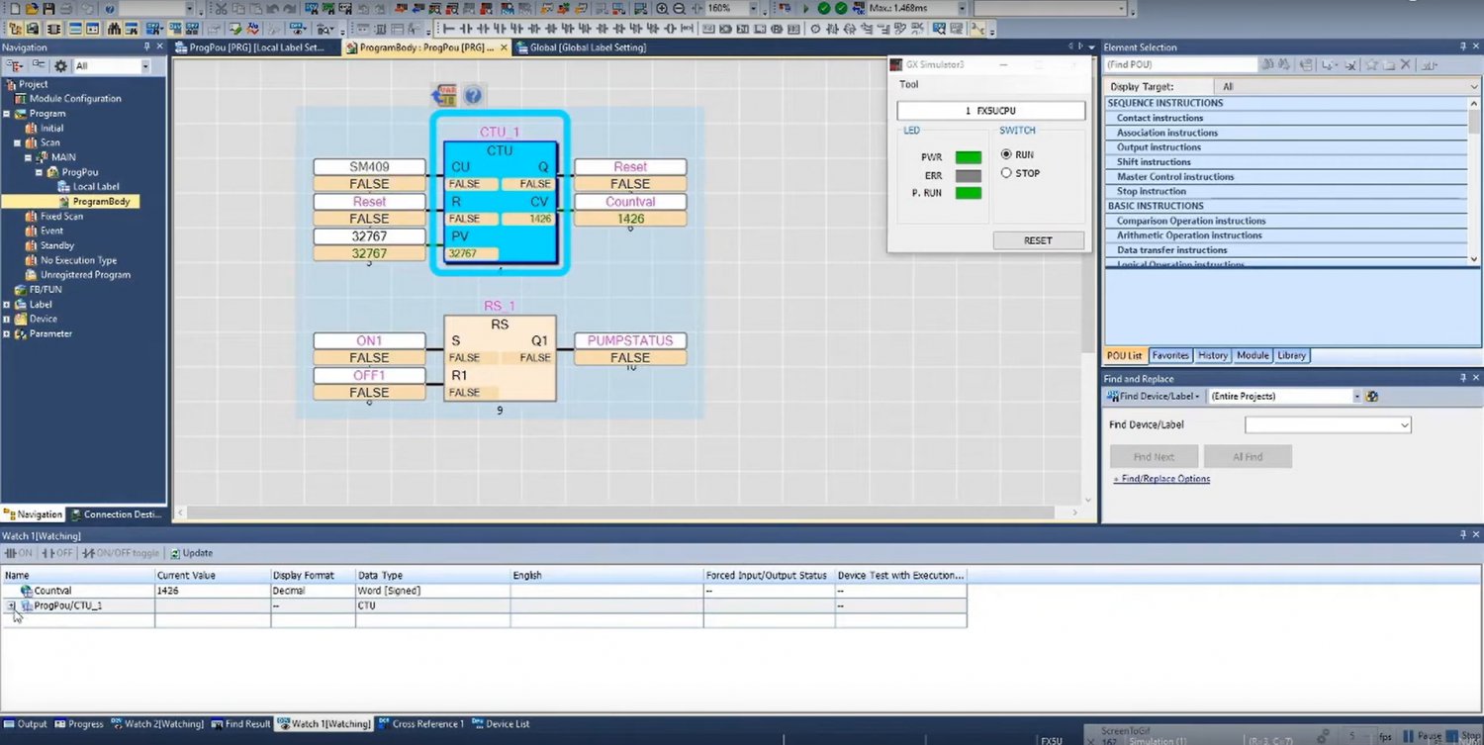
Task: Click the green PWR LED indicator
Action: coord(968,156)
